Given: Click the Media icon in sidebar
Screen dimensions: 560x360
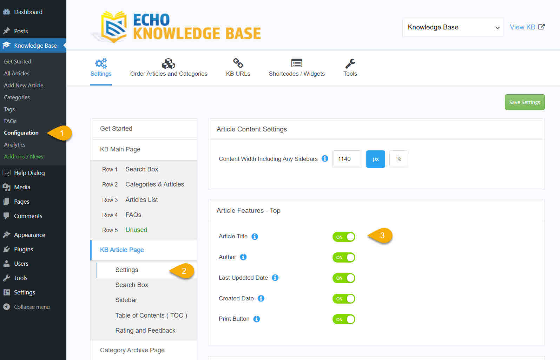Looking at the screenshot, I should point(6,187).
